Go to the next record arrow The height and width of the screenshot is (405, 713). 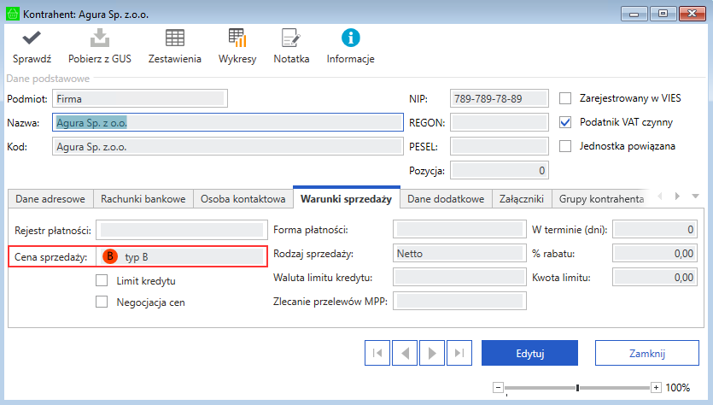coord(432,352)
